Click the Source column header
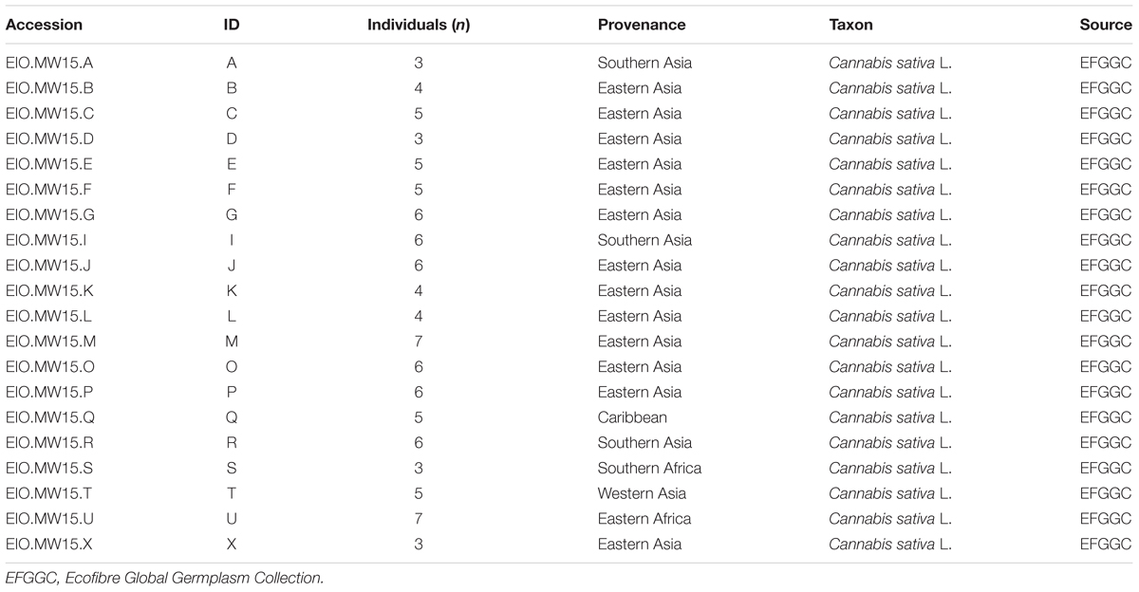 point(1105,25)
